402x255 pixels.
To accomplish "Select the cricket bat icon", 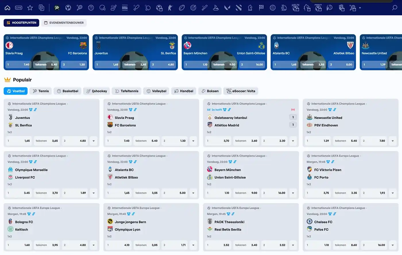I will [136, 8].
